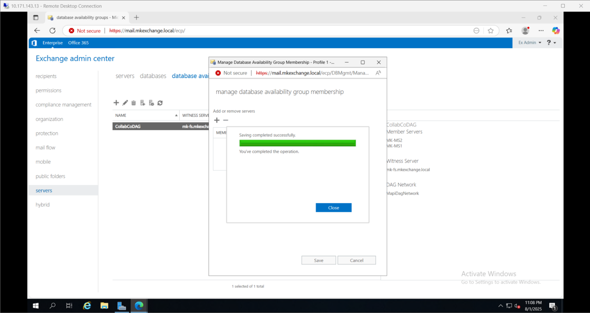Reload the page with browser refresh button

(52, 31)
